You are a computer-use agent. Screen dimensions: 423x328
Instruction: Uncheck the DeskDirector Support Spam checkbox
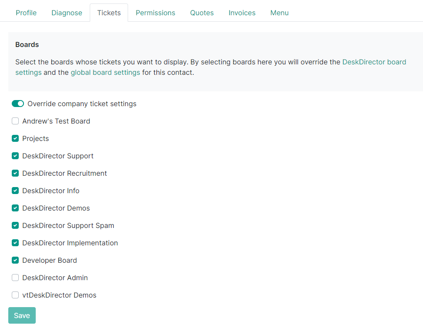15,225
